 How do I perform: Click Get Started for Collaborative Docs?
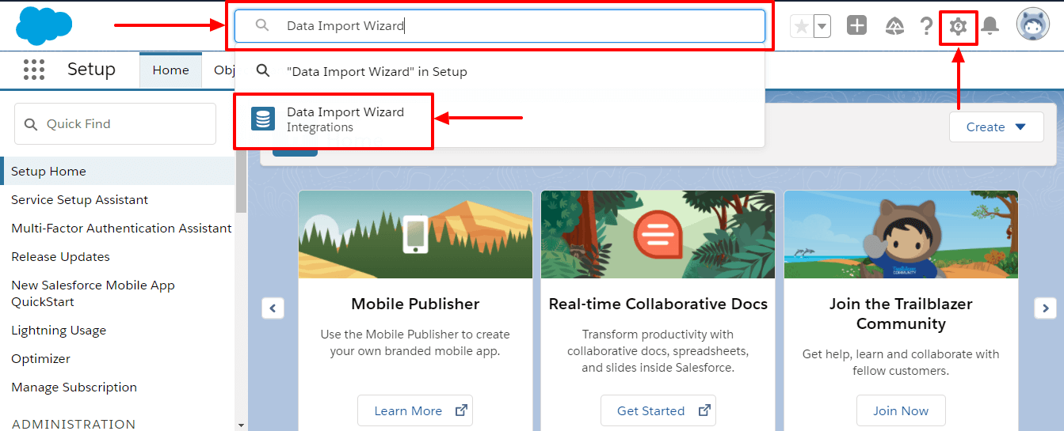pyautogui.click(x=658, y=411)
